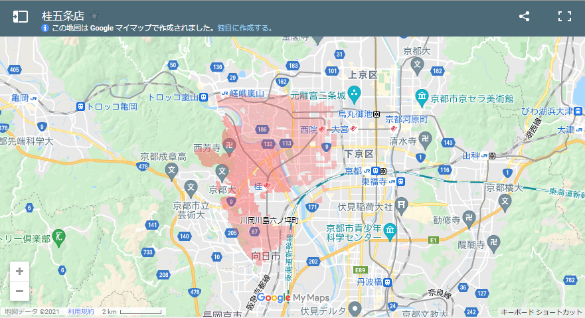Screen dimensions: 585x318
Task: Select the 京都市立芸術大 school pin
Action: pyautogui.click(x=191, y=189)
